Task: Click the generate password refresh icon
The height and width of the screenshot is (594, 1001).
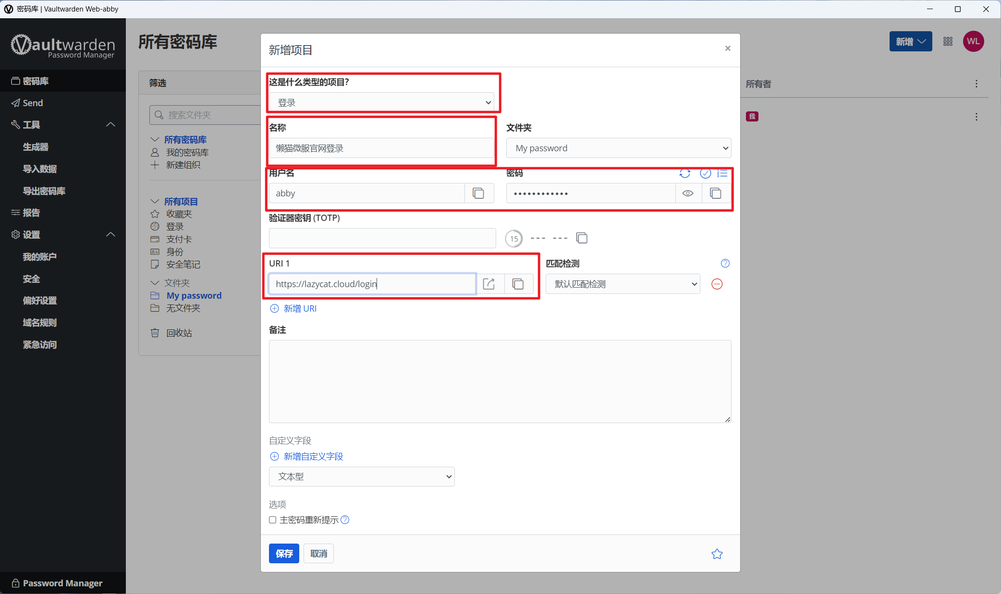Action: (685, 173)
